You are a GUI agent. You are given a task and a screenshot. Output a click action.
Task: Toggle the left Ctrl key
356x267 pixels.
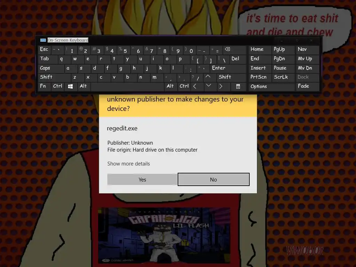(x=58, y=87)
